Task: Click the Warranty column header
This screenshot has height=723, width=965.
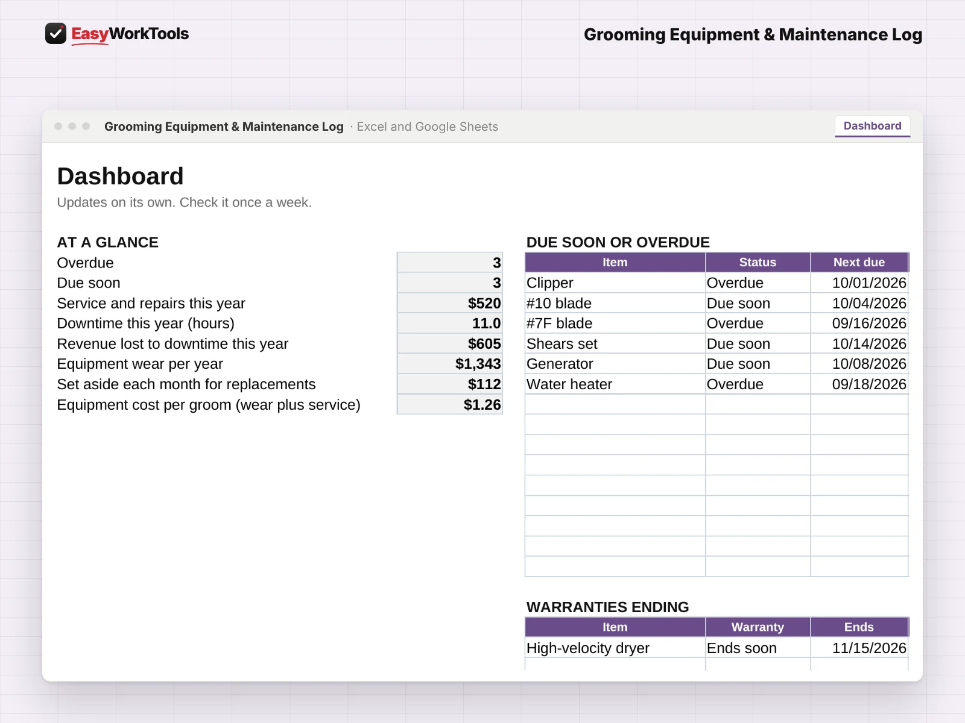Action: point(758,627)
